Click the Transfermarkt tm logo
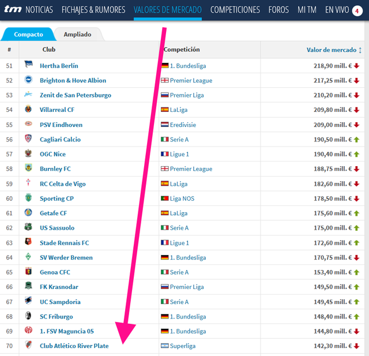369x356 pixels. pyautogui.click(x=13, y=9)
